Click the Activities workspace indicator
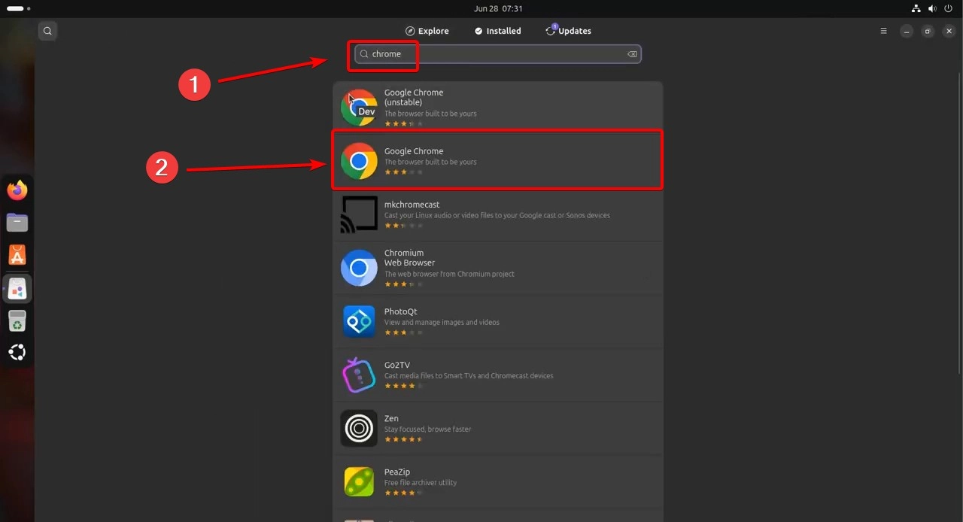The height and width of the screenshot is (522, 963). pyautogui.click(x=18, y=8)
